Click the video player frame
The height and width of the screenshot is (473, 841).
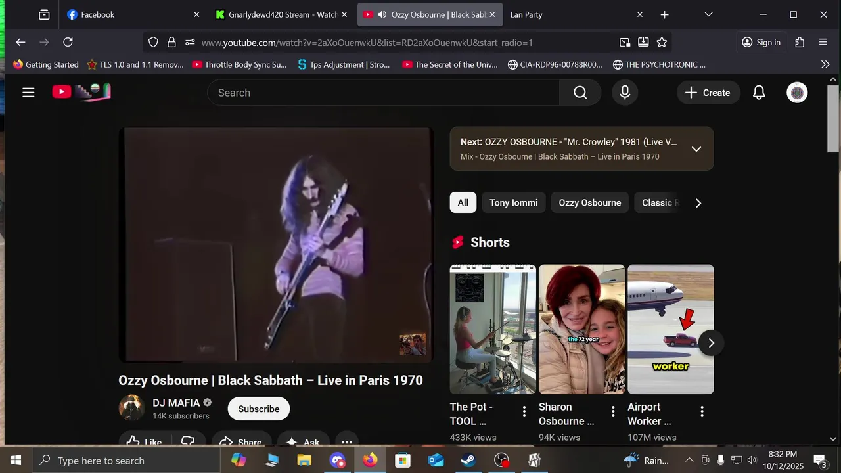click(276, 244)
